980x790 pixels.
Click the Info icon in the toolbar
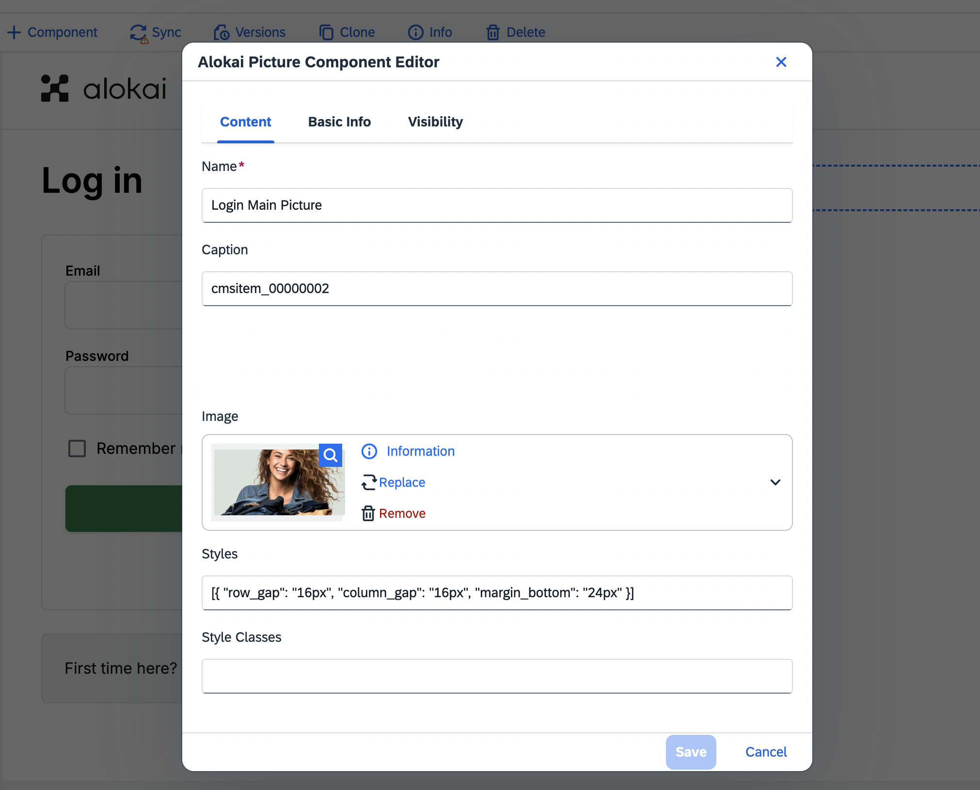415,32
